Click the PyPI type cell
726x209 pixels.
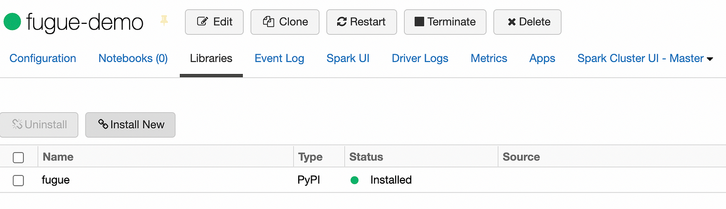pyautogui.click(x=309, y=180)
